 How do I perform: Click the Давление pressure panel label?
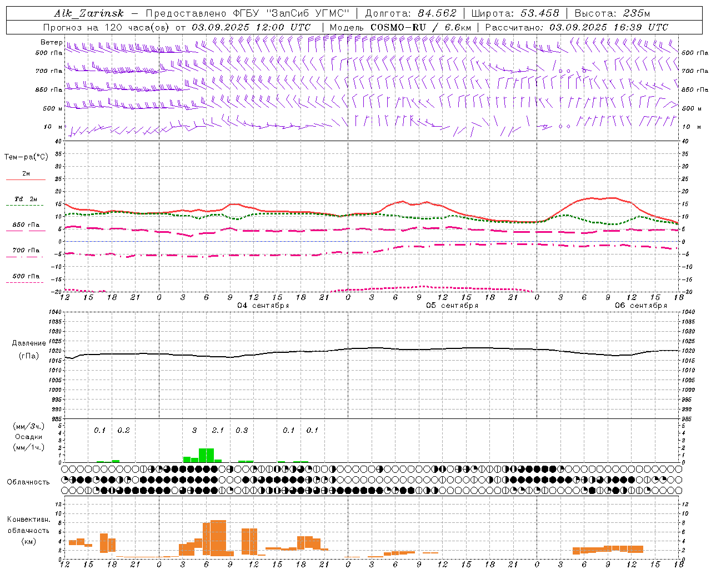29,343
